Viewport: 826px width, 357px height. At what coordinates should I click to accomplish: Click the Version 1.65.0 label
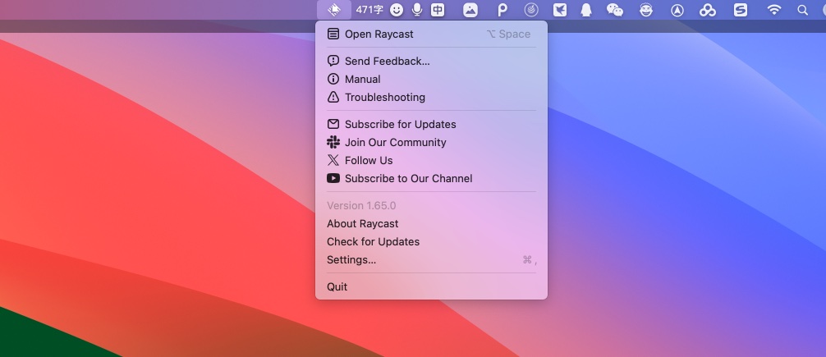361,205
